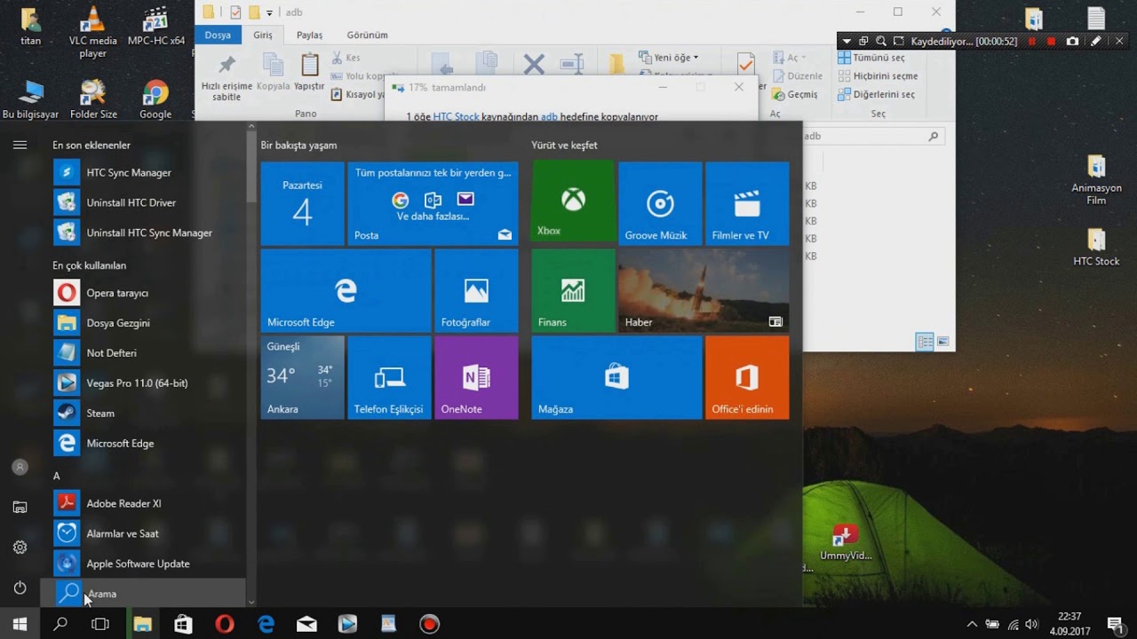Viewport: 1137px width, 639px height.
Task: Open the Fotoğraflar tile
Action: click(476, 290)
